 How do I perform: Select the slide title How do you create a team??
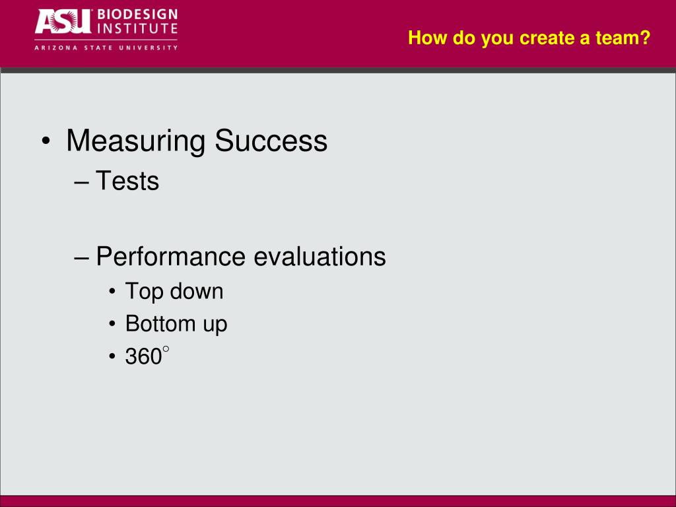pyautogui.click(x=529, y=38)
